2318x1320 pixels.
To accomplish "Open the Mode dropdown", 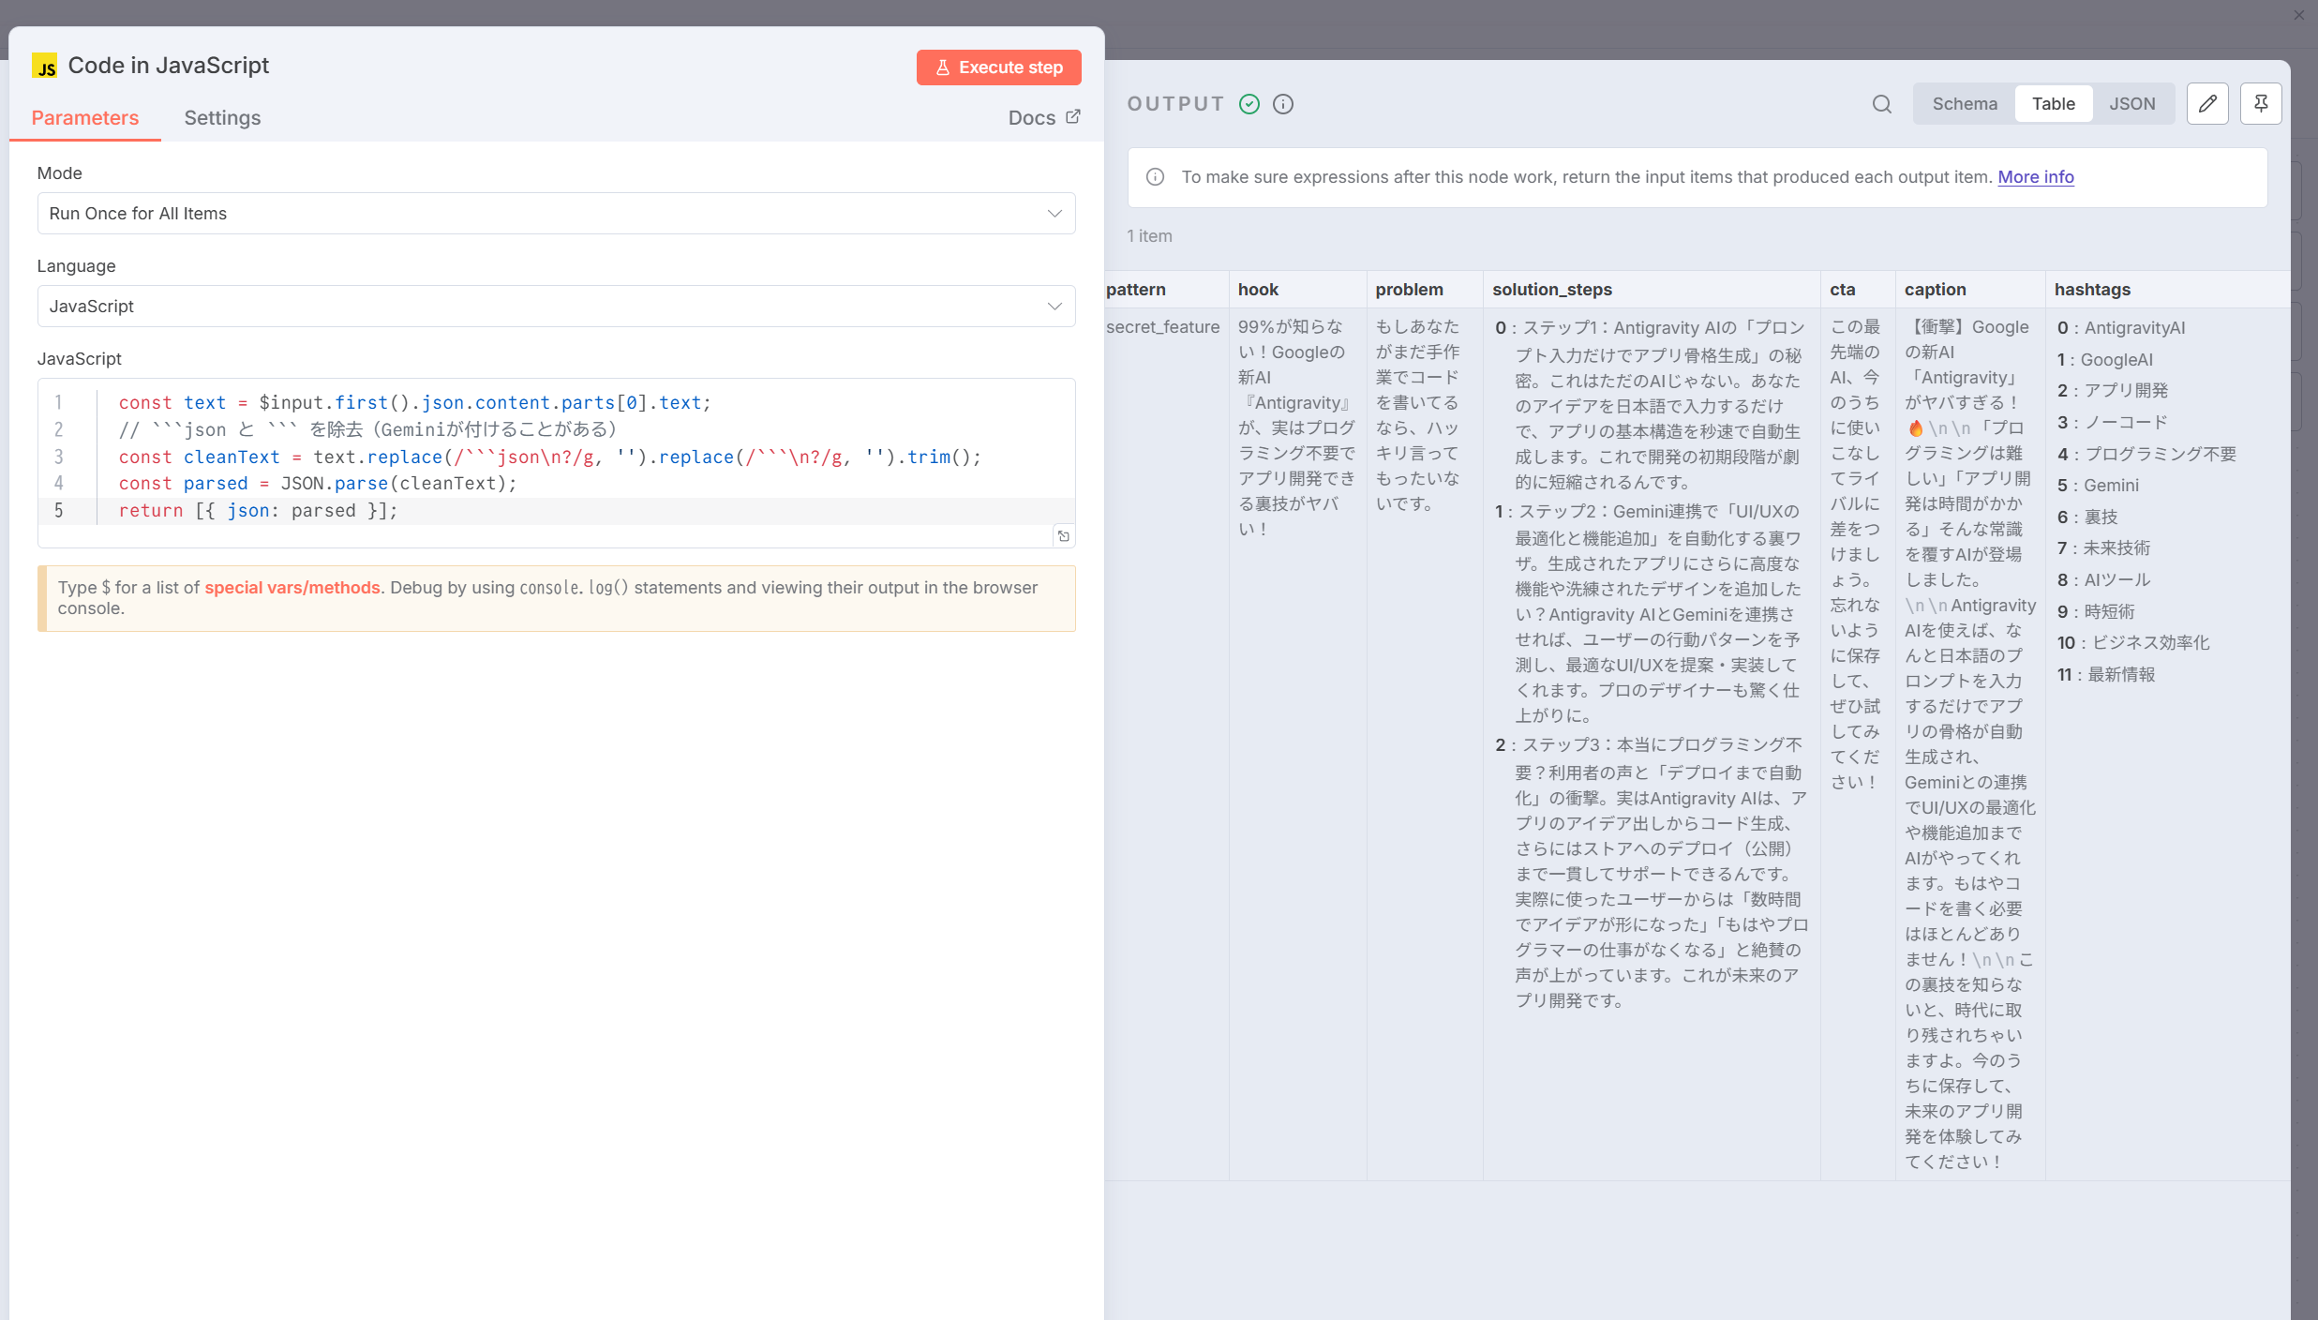I will 556,214.
